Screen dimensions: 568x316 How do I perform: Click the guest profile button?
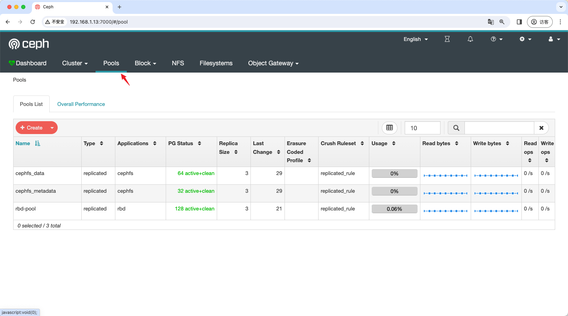tap(540, 22)
